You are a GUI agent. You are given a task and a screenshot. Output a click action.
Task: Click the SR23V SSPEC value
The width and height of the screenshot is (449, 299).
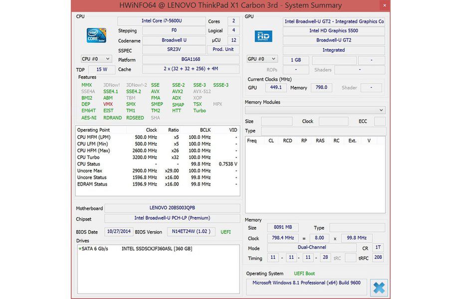(x=174, y=49)
